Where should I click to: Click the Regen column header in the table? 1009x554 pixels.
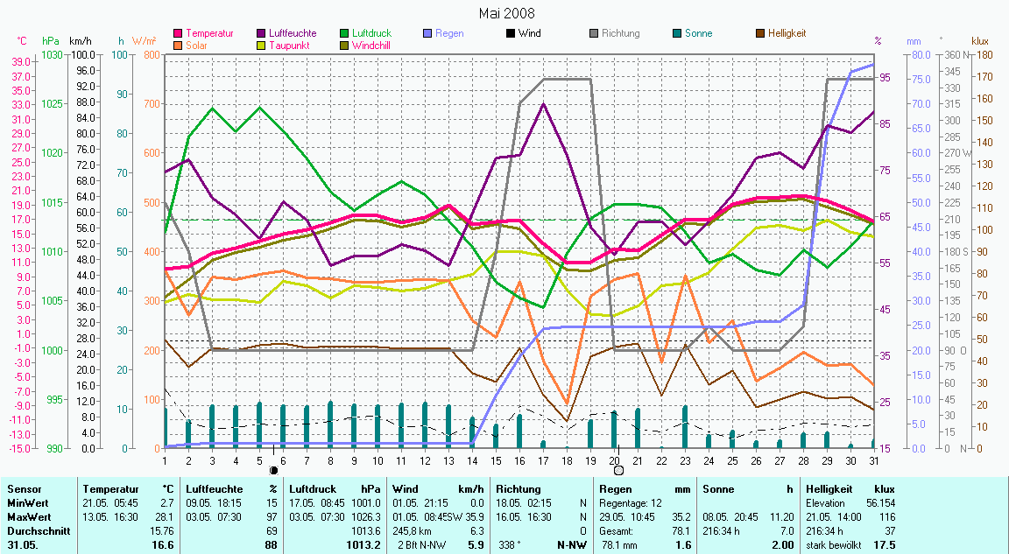point(614,489)
